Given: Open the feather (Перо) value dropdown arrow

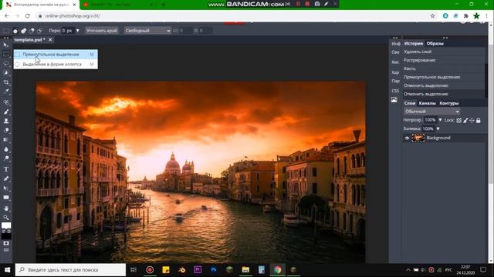Looking at the screenshot, I should [x=77, y=31].
